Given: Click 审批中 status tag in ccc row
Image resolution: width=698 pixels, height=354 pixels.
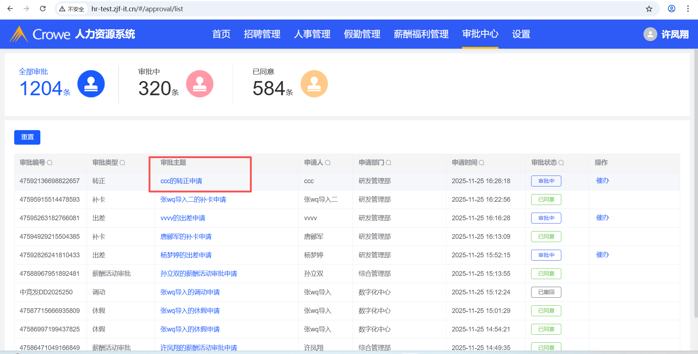Looking at the screenshot, I should coord(546,181).
